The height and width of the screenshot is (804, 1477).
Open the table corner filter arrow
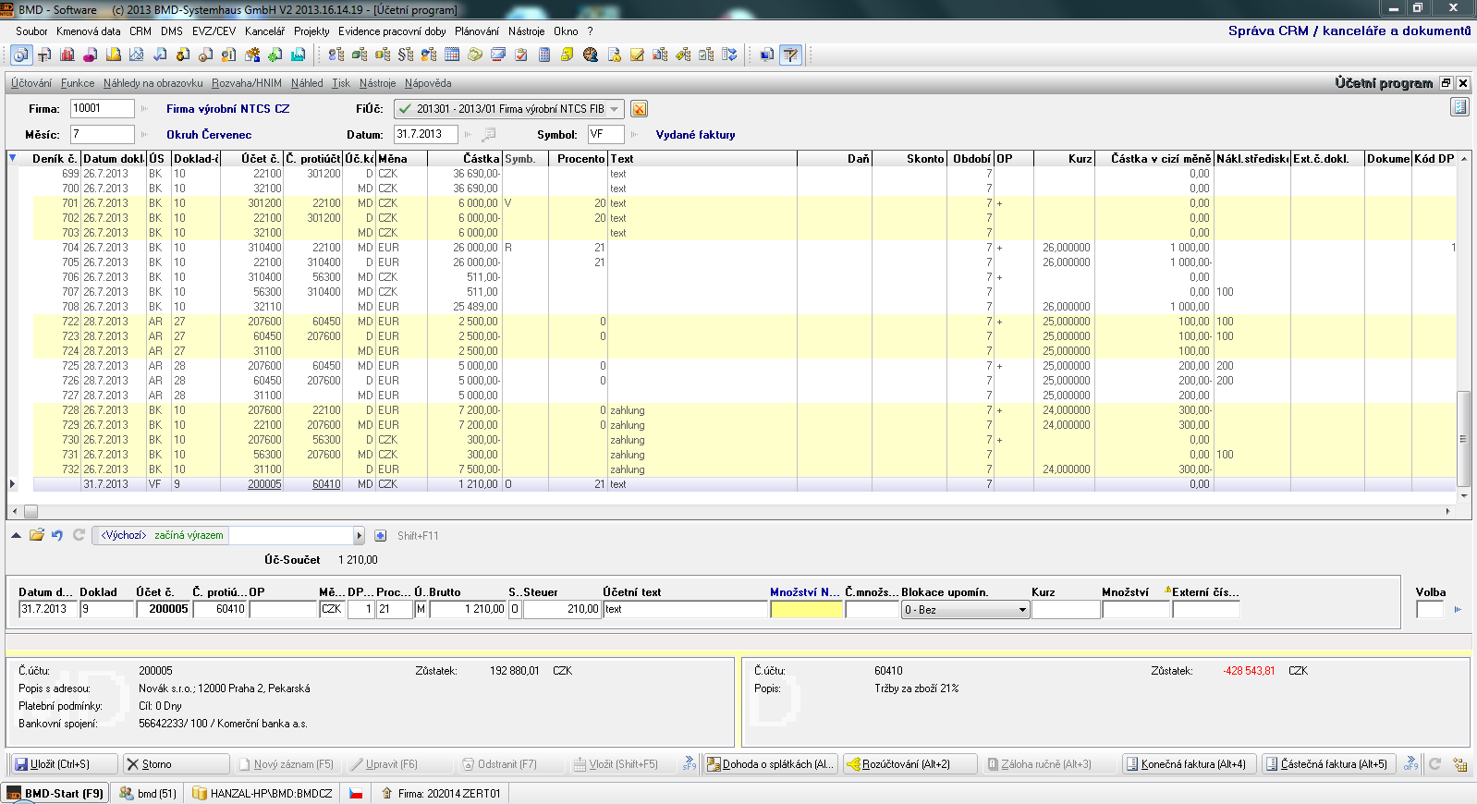[12, 158]
